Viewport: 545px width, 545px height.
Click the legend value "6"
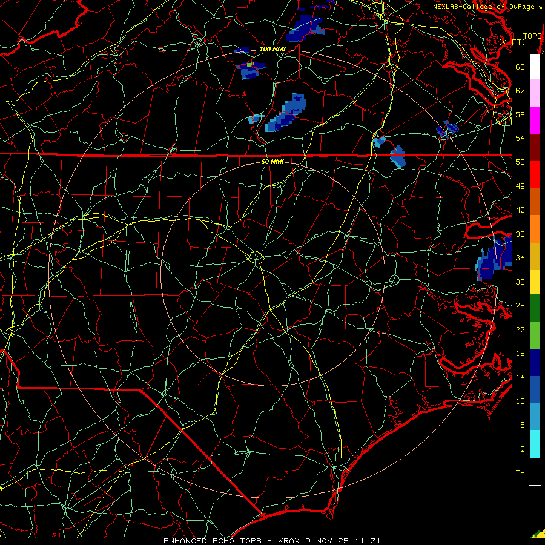click(x=523, y=425)
